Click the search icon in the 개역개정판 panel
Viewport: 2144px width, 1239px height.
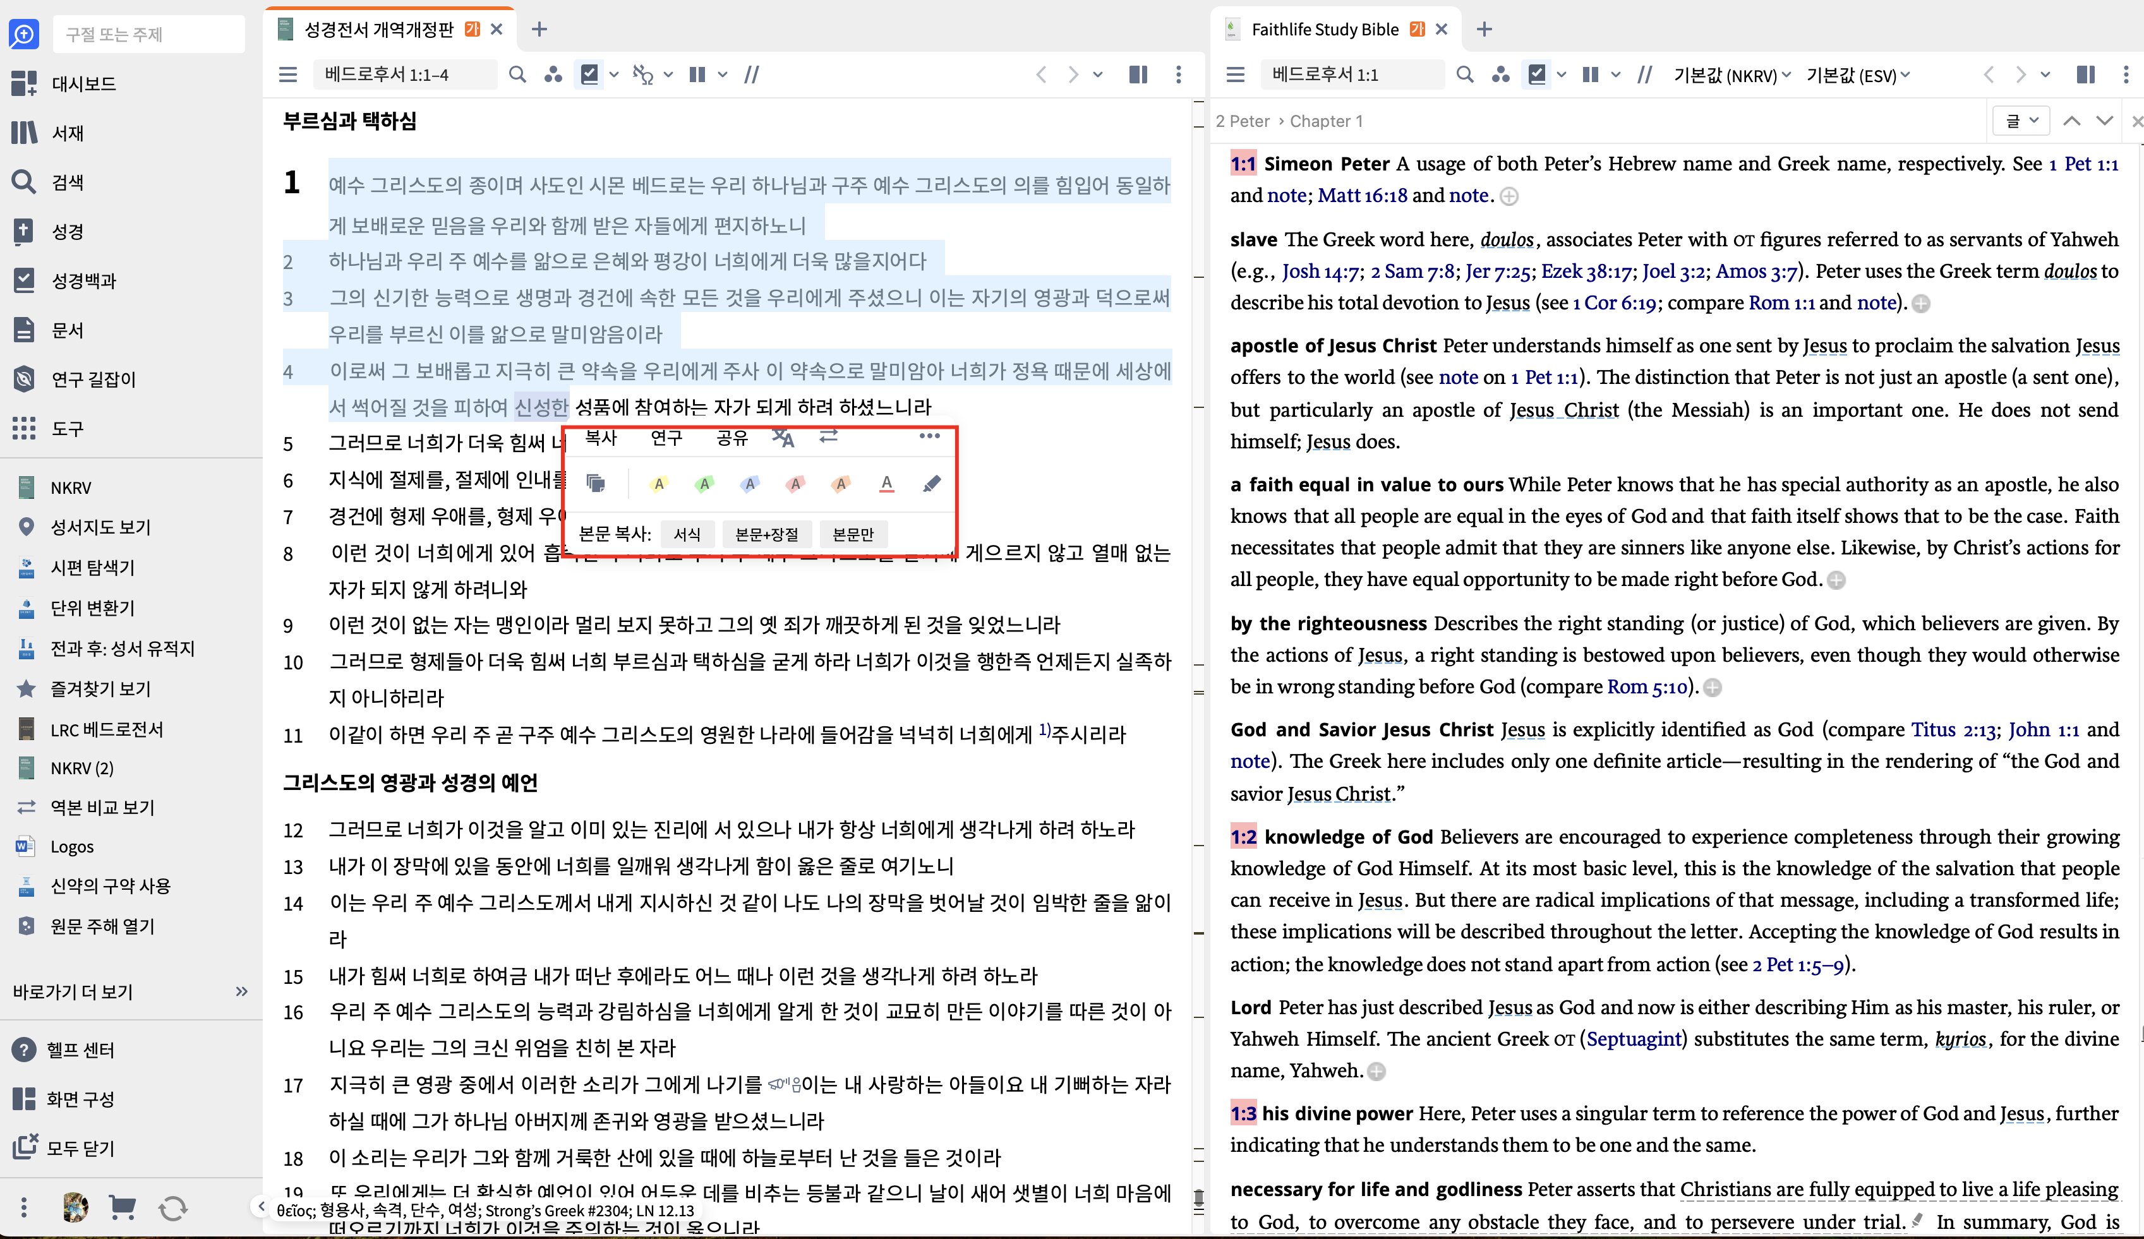517,75
